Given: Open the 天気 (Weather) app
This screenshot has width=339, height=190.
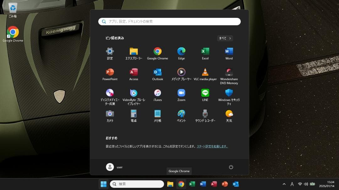Looking at the screenshot, I should [229, 115].
